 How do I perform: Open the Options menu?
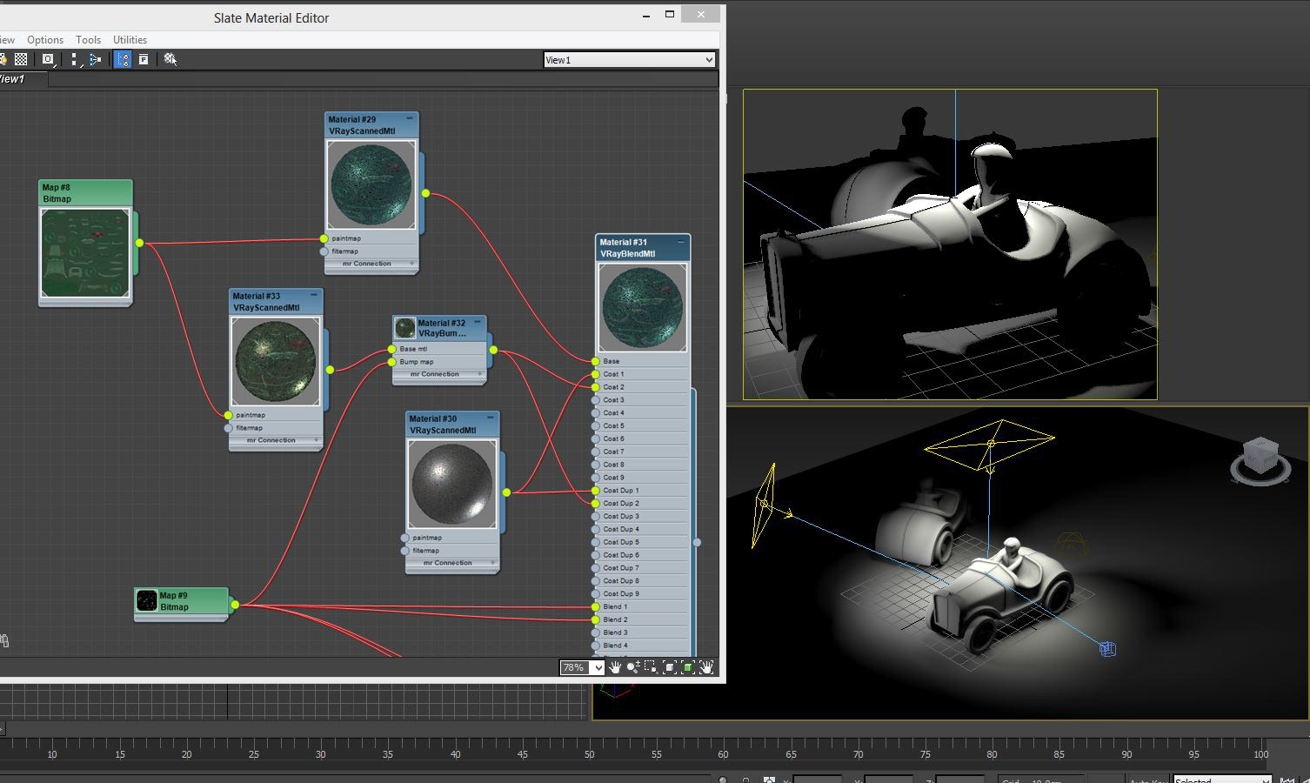(x=45, y=40)
